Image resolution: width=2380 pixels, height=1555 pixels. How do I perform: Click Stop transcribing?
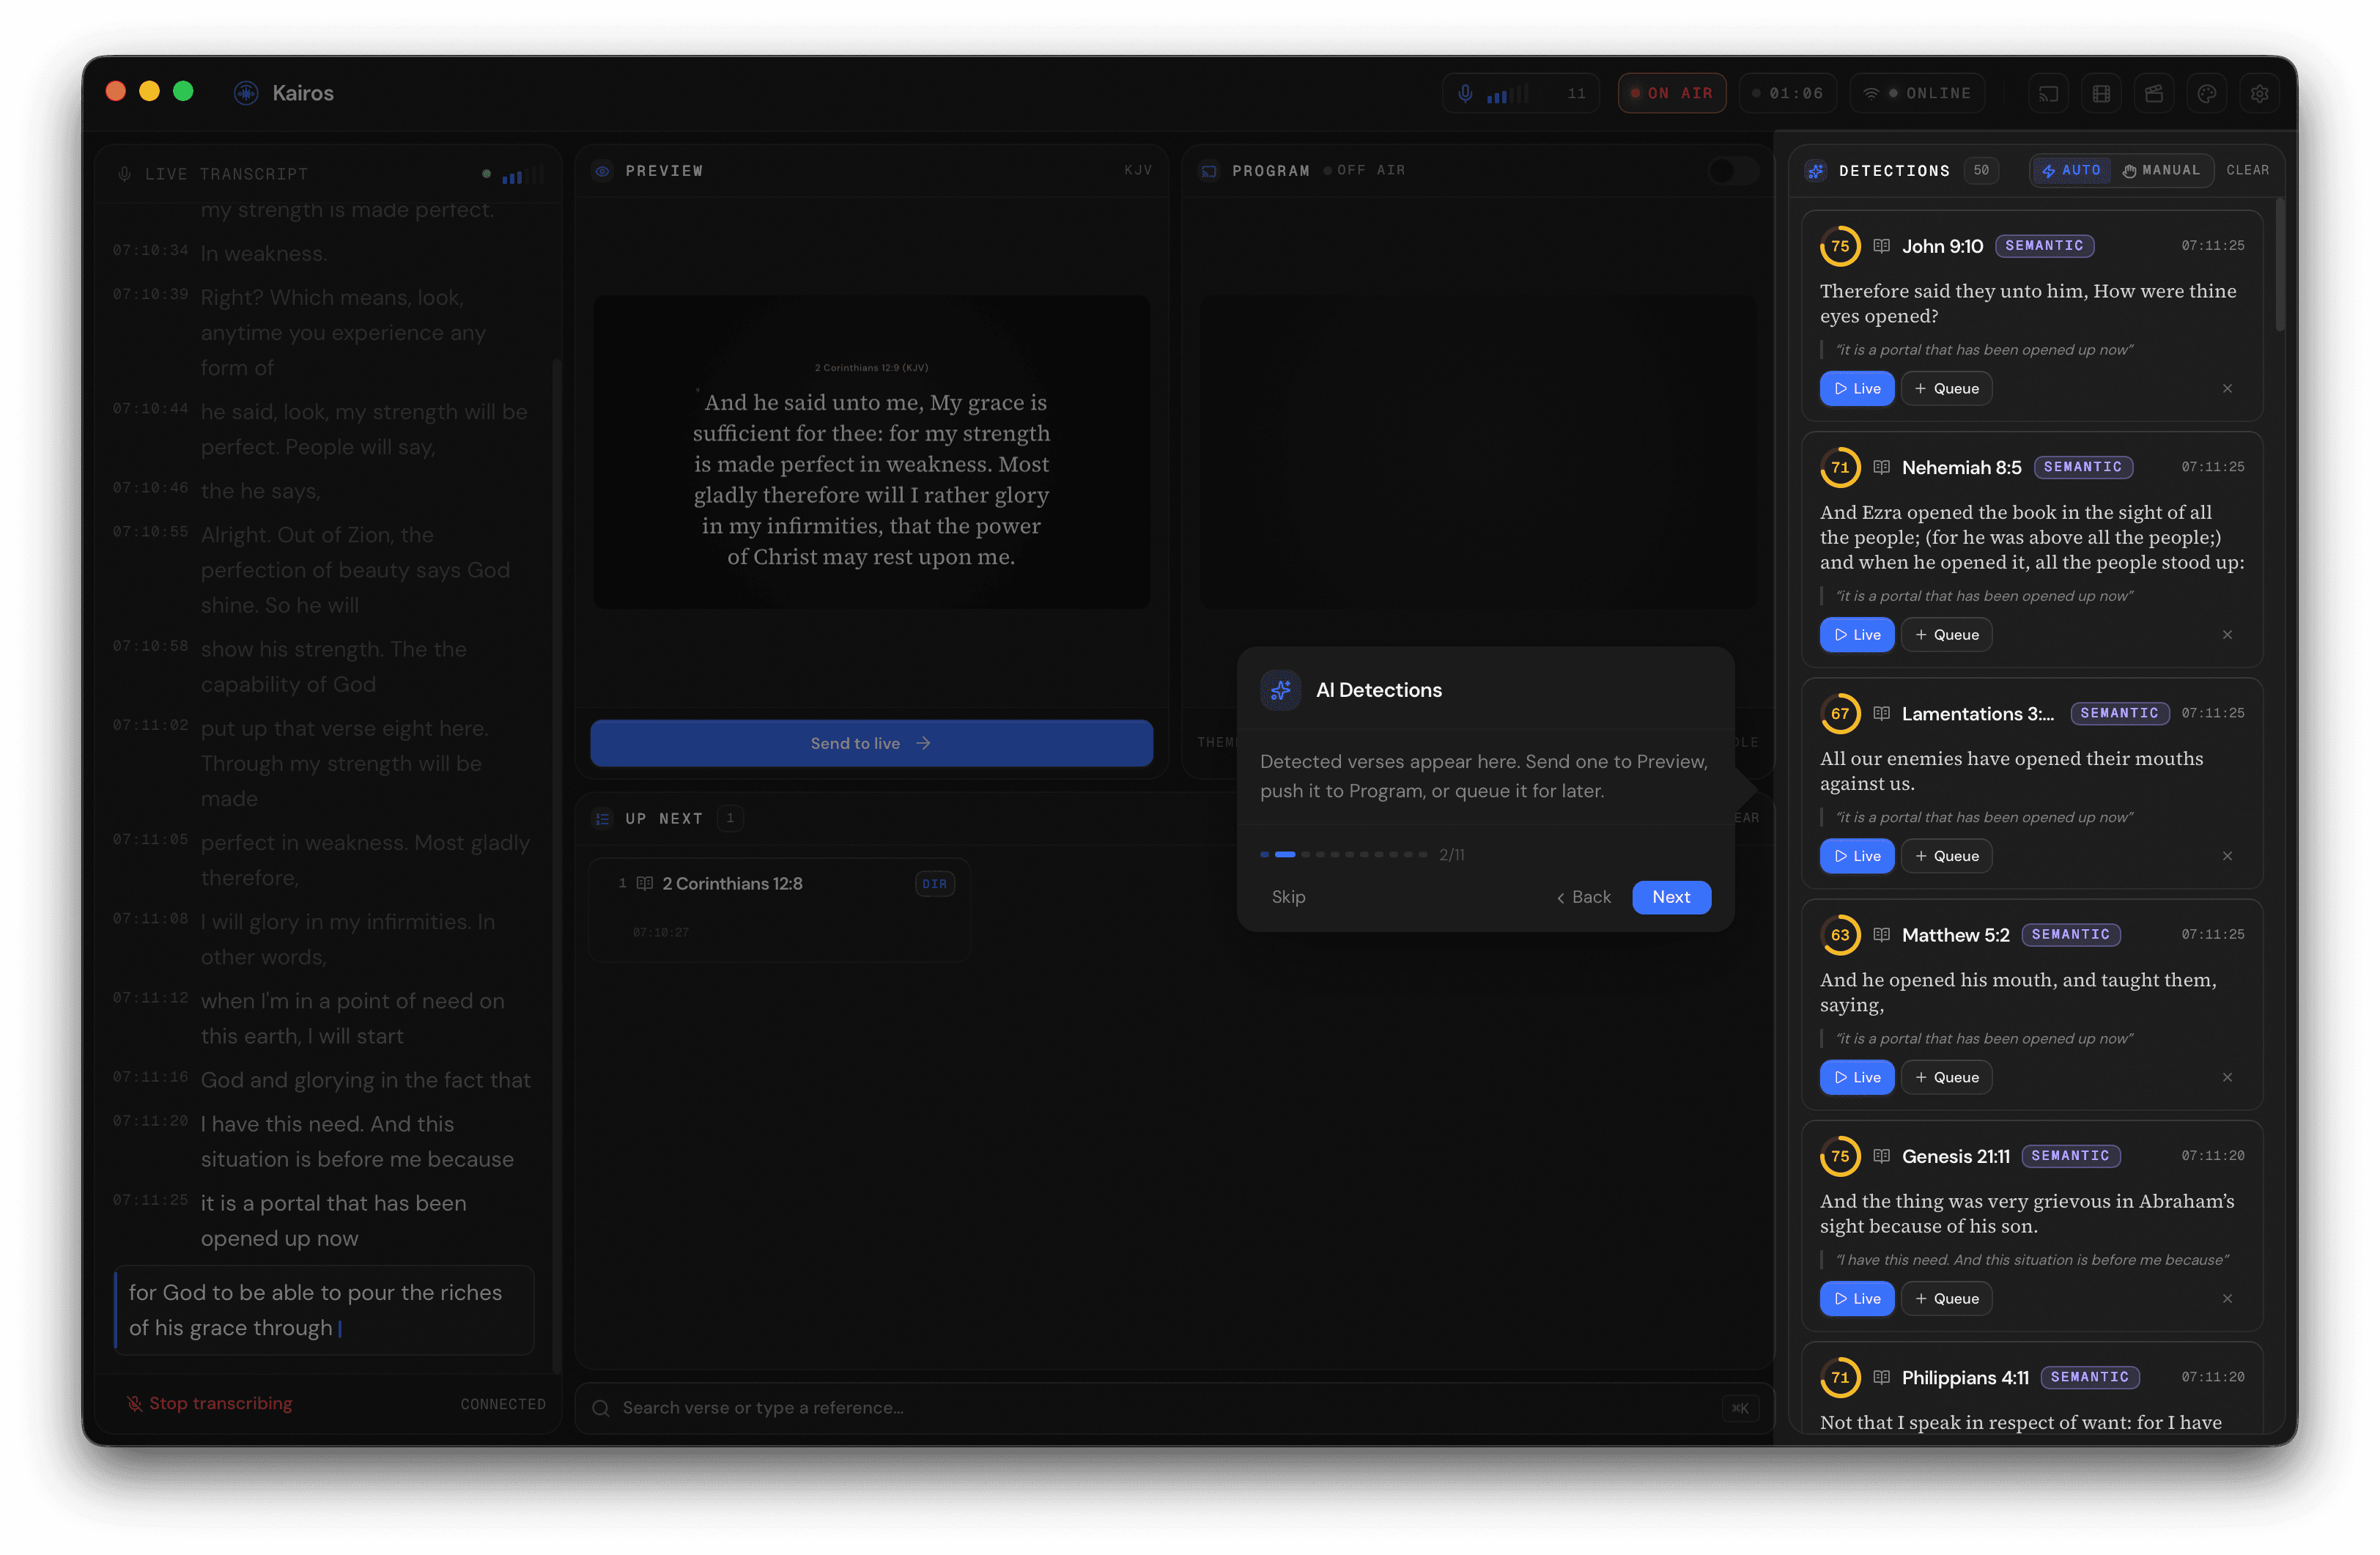[209, 1403]
